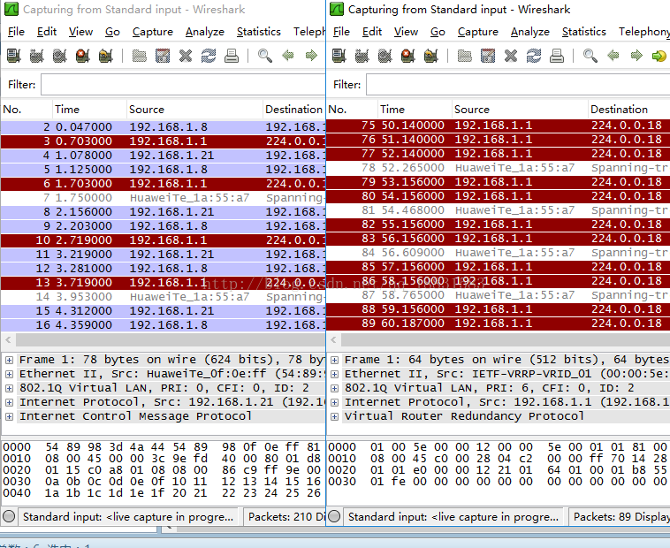Click stop capture icon in left Wireshark window
This screenshot has width=670, height=548.
pos(82,56)
